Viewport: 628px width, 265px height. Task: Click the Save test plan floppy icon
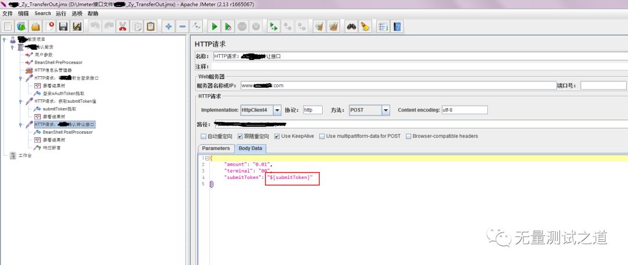(x=63, y=26)
